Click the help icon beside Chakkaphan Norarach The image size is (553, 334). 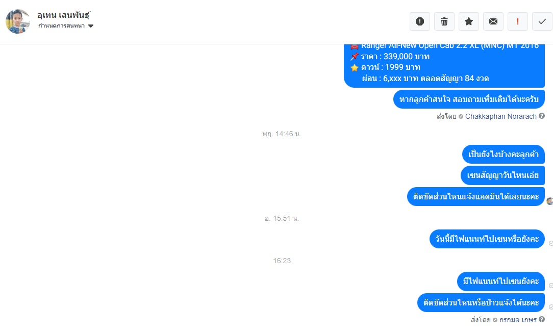click(x=542, y=116)
